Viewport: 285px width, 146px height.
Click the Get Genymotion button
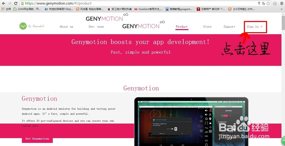point(37,139)
